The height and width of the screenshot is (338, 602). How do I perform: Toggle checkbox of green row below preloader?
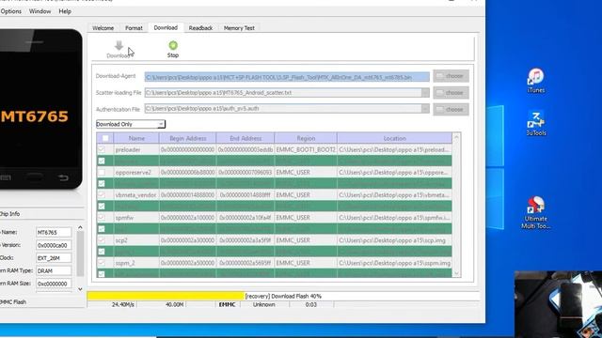pyautogui.click(x=102, y=161)
